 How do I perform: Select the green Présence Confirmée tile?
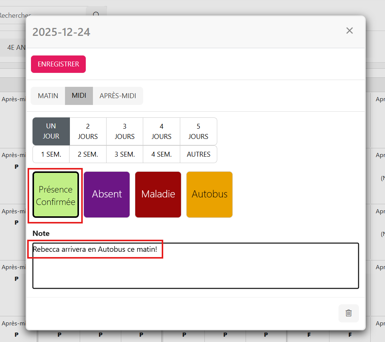tap(56, 195)
